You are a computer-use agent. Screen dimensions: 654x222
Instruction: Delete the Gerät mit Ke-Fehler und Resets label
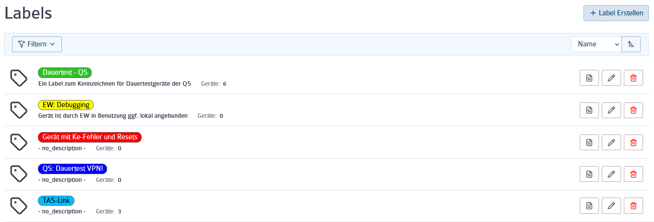pos(633,142)
